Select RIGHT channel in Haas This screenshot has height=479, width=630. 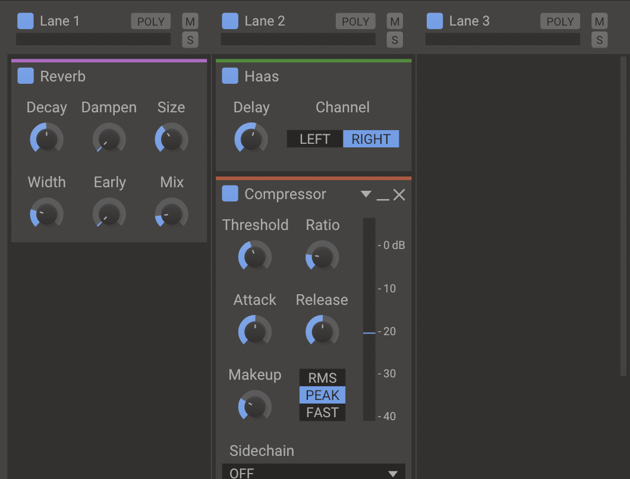[371, 138]
